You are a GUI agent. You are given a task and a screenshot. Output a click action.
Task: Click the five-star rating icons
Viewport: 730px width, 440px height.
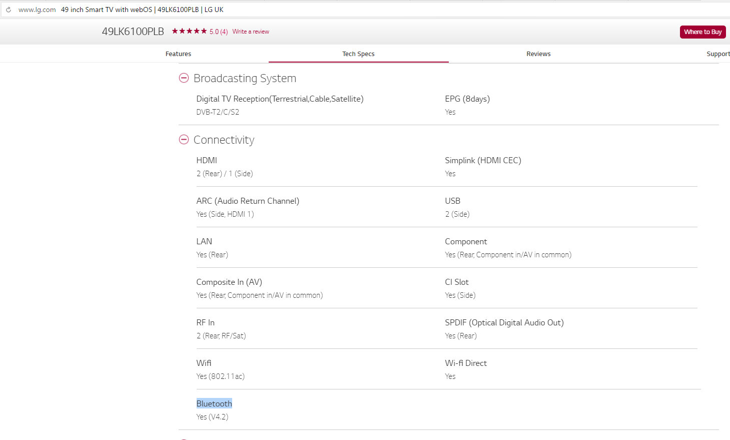point(189,31)
